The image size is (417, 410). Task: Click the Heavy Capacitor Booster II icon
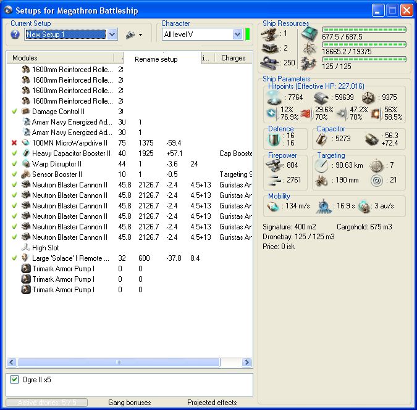pos(26,153)
